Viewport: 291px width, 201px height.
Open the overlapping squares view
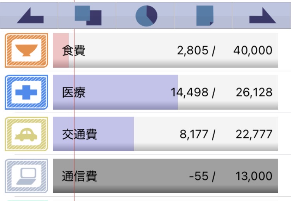click(x=87, y=16)
